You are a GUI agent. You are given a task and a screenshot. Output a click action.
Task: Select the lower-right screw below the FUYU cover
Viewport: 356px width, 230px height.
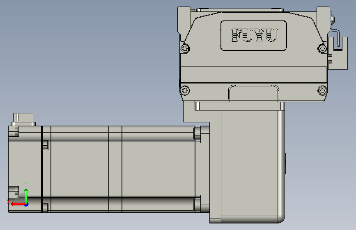tap(322, 90)
